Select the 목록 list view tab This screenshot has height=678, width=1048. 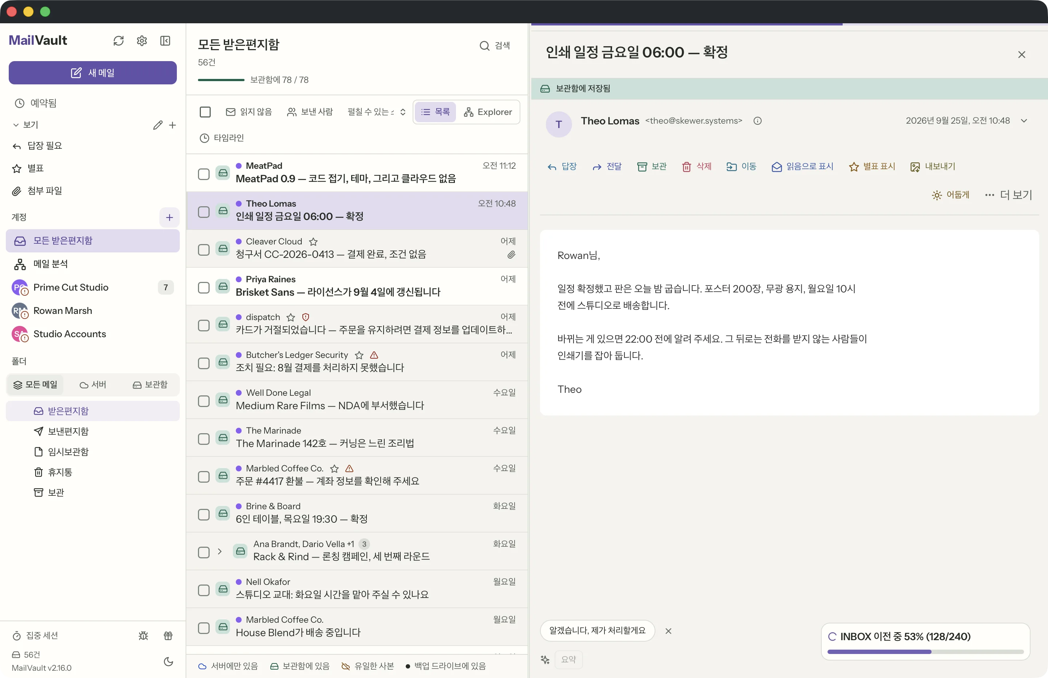tap(435, 112)
